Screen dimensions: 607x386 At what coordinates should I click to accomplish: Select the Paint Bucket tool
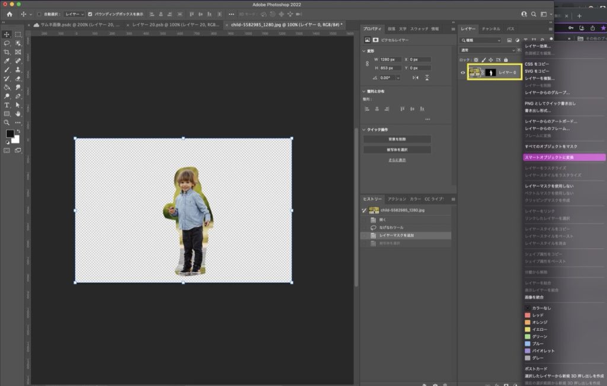7,87
